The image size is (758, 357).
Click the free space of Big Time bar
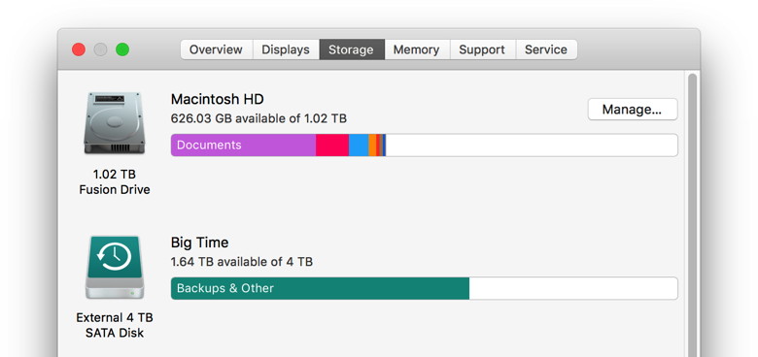click(573, 288)
